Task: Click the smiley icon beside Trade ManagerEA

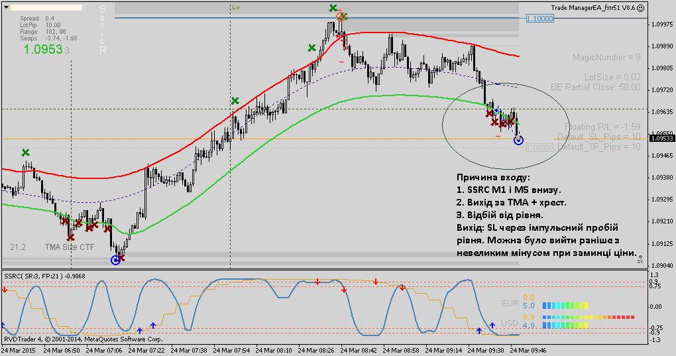Action: point(641,8)
